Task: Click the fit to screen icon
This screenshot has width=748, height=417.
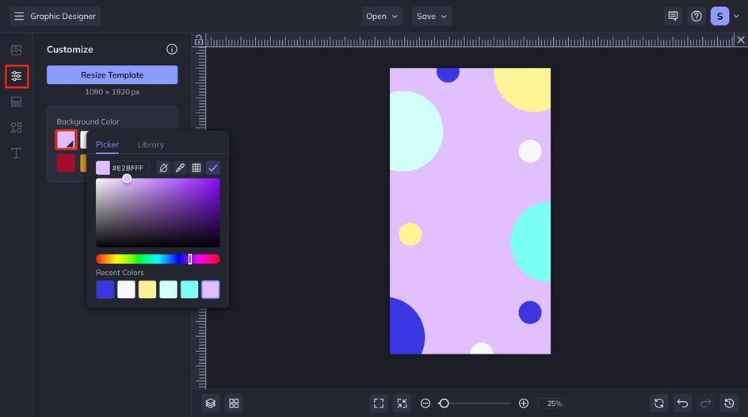Action: click(x=379, y=404)
